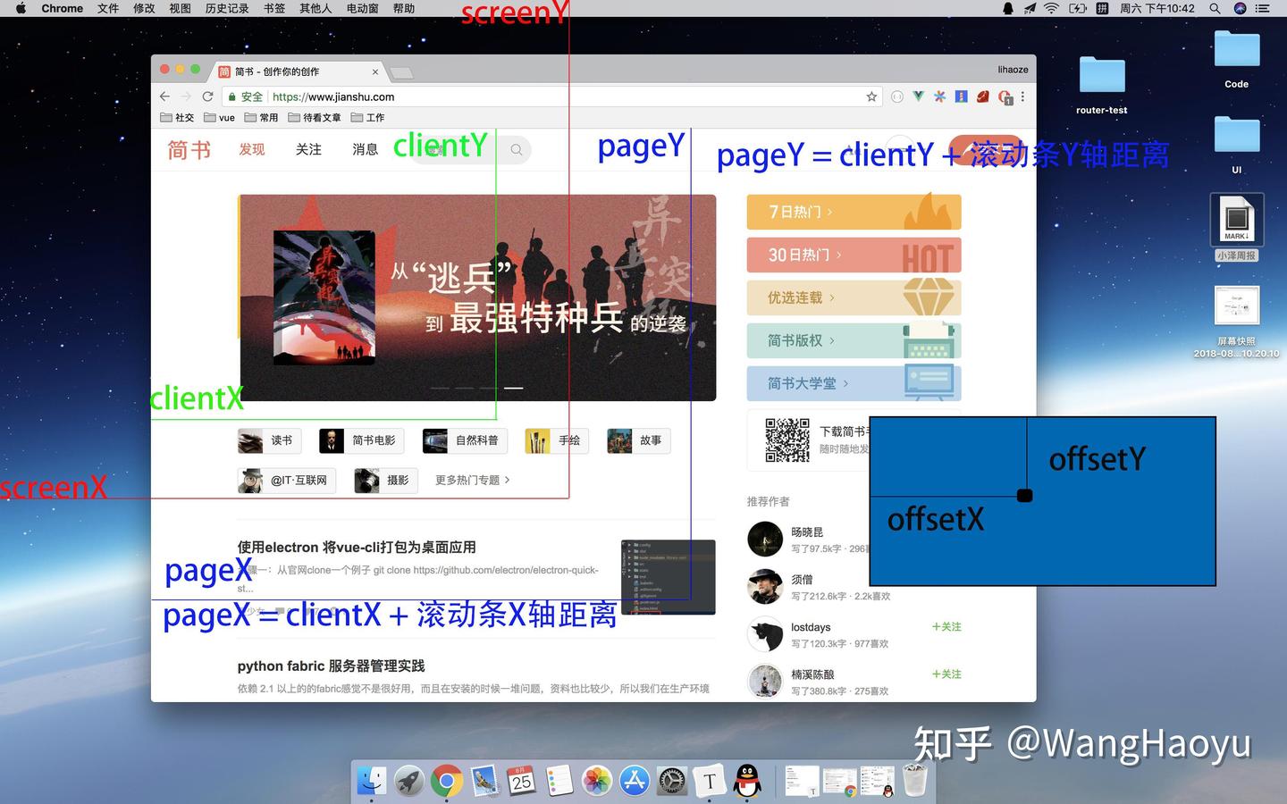The width and height of the screenshot is (1287, 804).
Task: Bookmark this page using the star icon
Action: (x=871, y=96)
